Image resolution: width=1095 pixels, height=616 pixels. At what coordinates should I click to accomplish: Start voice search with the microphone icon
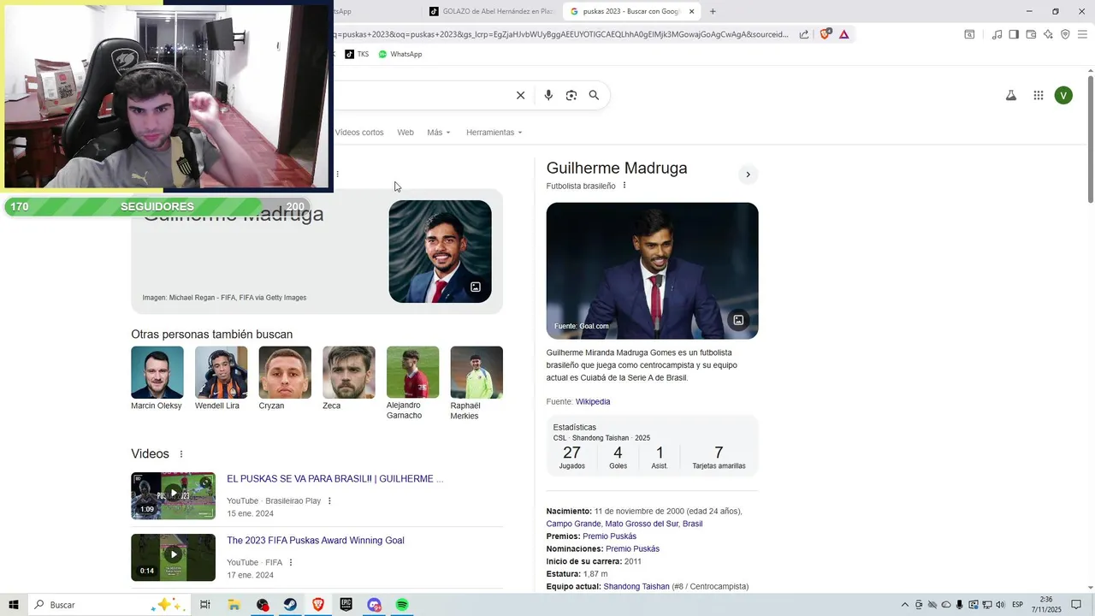[548, 95]
